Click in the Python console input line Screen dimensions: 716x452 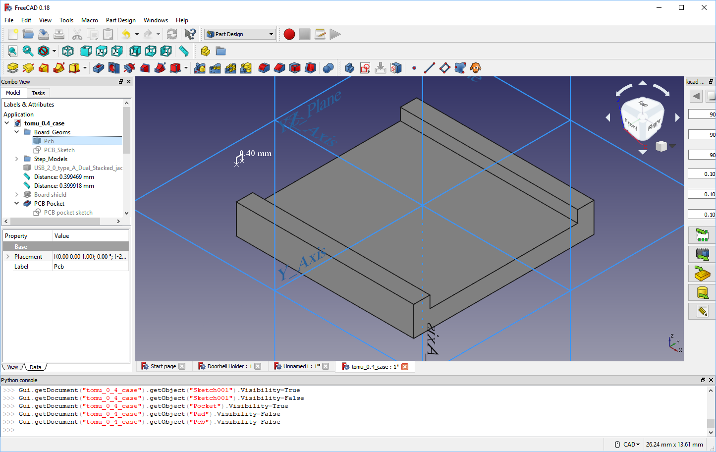[99, 430]
